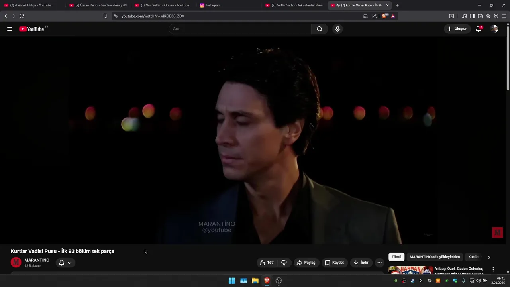The image size is (510, 287).
Task: Share this page from address bar
Action: (x=375, y=16)
